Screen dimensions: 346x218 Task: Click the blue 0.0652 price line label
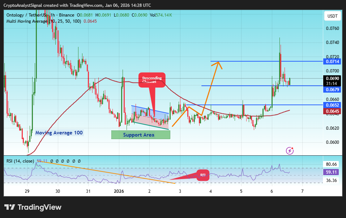click(333, 105)
